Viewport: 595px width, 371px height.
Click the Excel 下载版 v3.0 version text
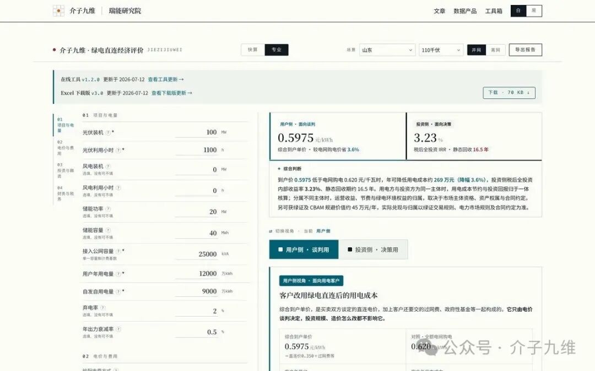[82, 93]
